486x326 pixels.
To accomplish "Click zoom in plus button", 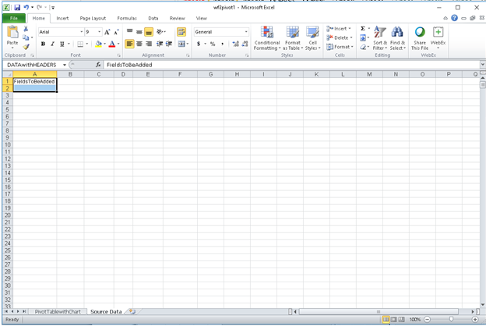I will click(475, 319).
